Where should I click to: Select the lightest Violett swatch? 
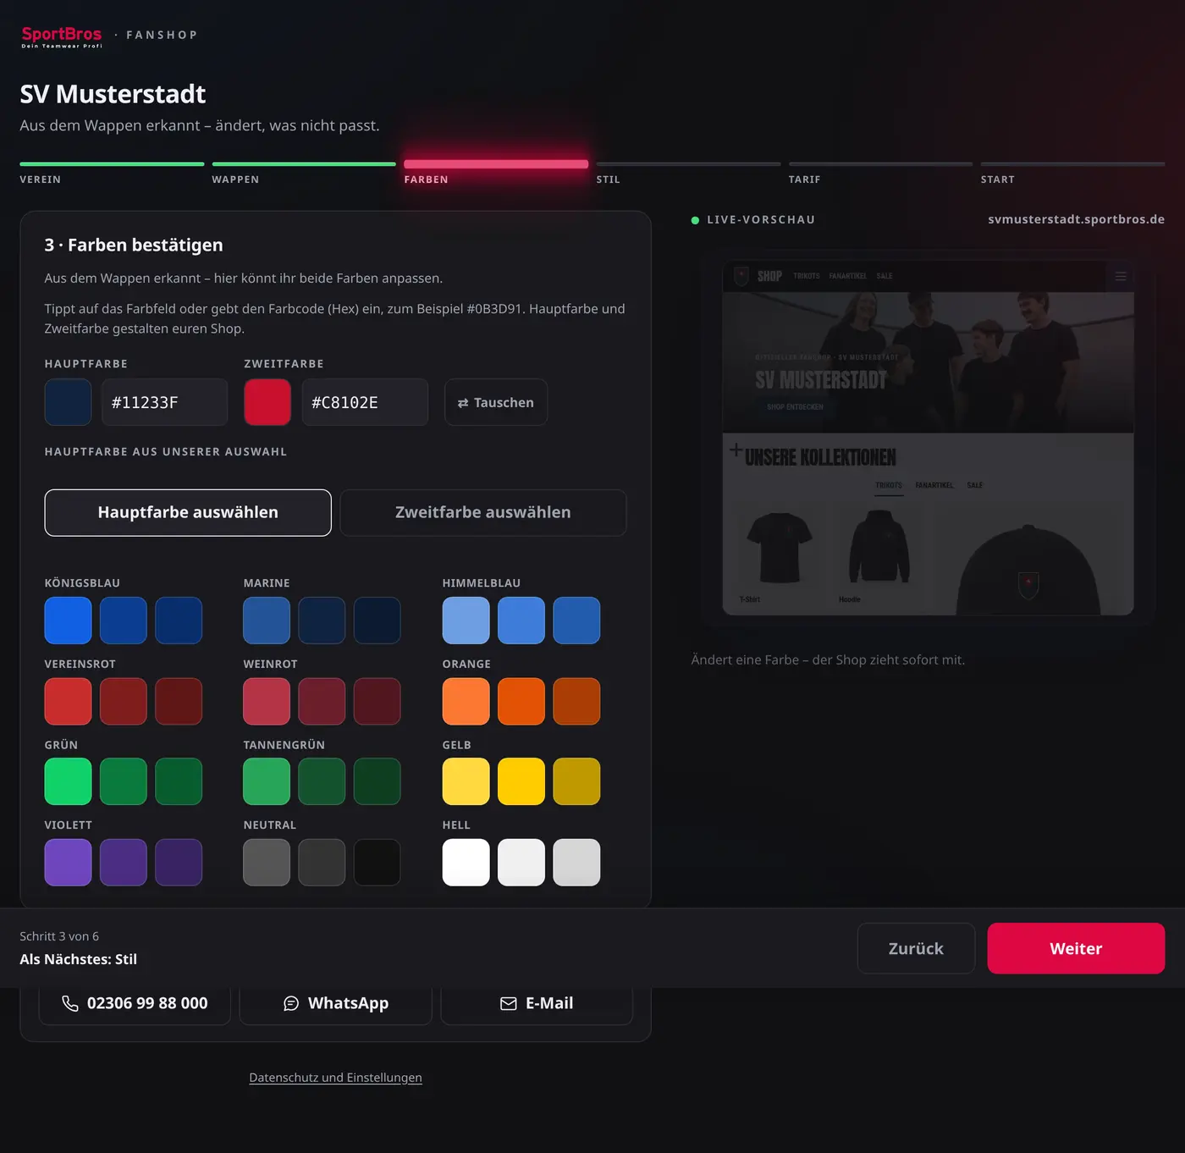(x=68, y=862)
